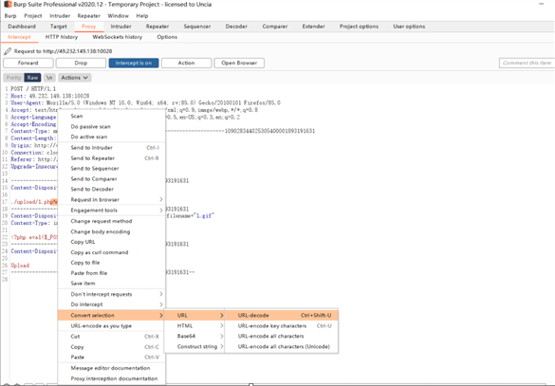The image size is (555, 386).
Task: Select Change request method
Action: pos(111,221)
